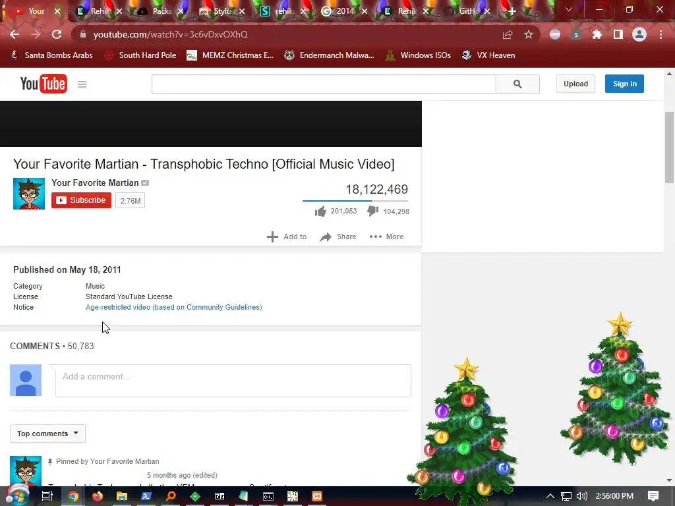The width and height of the screenshot is (675, 506).
Task: Open PowerShell from the taskbar
Action: (146, 496)
